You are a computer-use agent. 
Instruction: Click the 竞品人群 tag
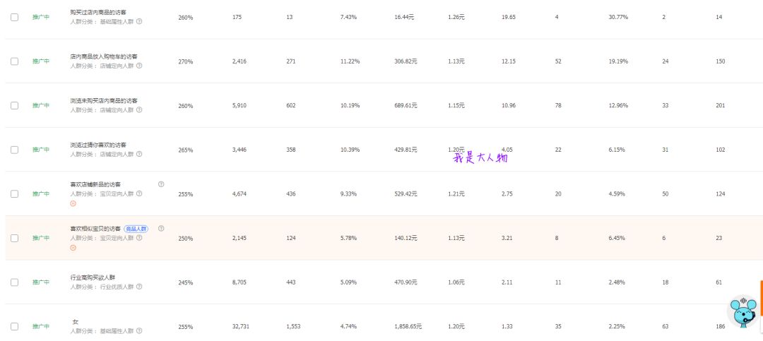point(137,229)
